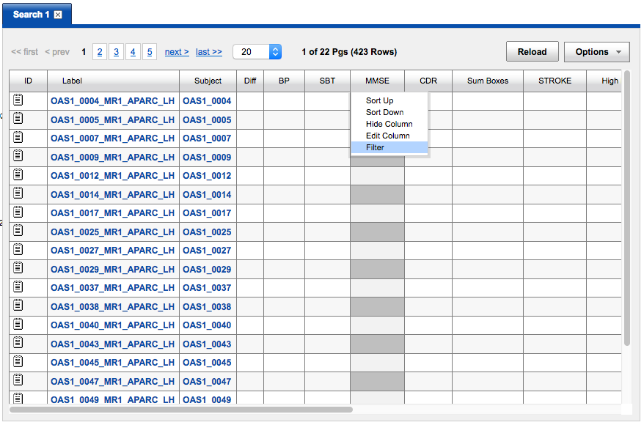Choose Sort Up in the context menu
The image size is (644, 425).
pyautogui.click(x=379, y=100)
